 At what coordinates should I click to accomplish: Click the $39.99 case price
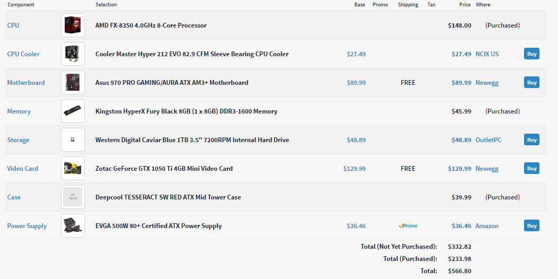tap(461, 197)
